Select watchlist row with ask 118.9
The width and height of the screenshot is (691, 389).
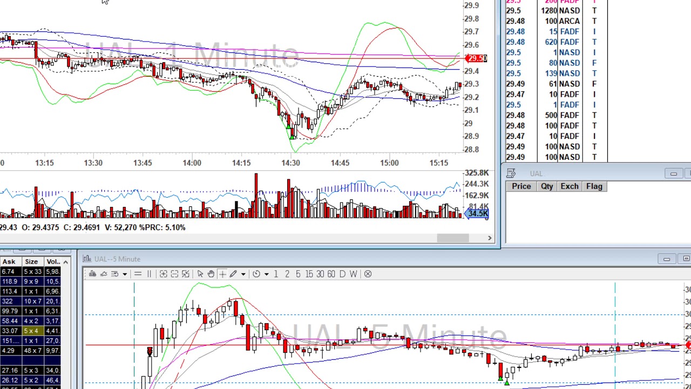30,281
